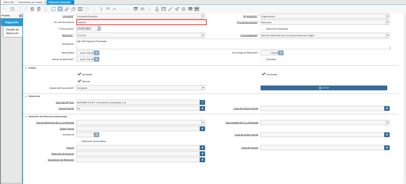This screenshot has width=406, height=184.
Task: Select the Asignación side tab
Action: point(12,22)
